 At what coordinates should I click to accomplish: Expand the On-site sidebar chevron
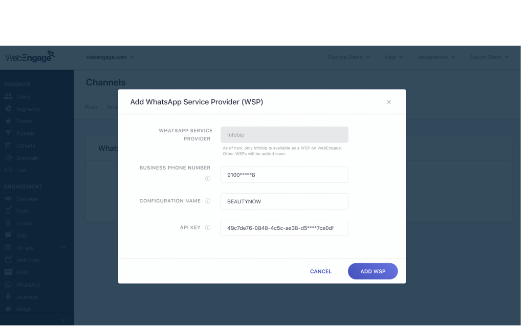point(63,247)
